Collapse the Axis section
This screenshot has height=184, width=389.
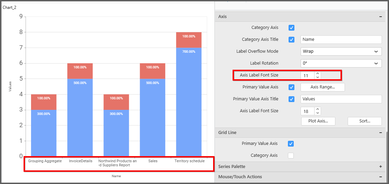pyautogui.click(x=380, y=17)
